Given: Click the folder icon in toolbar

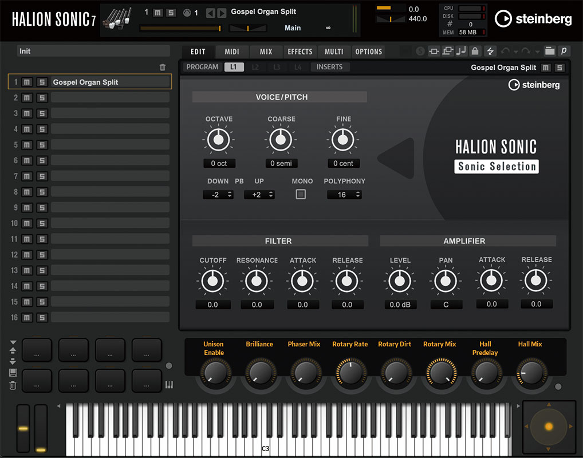Looking at the screenshot, I should point(550,51).
